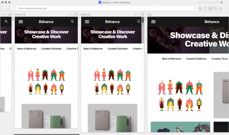Click the iPhone Xs device label
229x135 pixels.
[x=86, y=14]
